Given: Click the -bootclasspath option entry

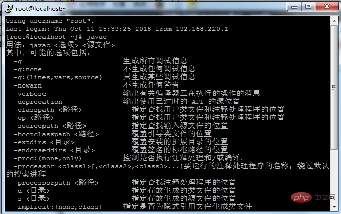Looking at the screenshot, I should point(56,134).
